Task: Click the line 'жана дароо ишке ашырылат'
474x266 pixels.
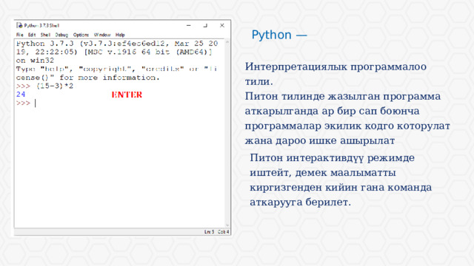Action: coord(320,141)
